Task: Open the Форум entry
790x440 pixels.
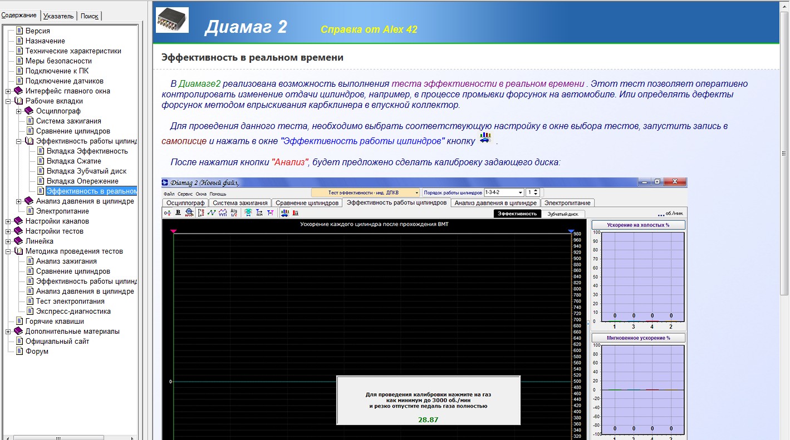Action: click(37, 352)
